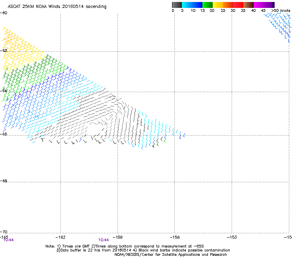Pick the green 15-20 knots color bar segment
This screenshot has width=292, height=257.
click(x=208, y=5)
